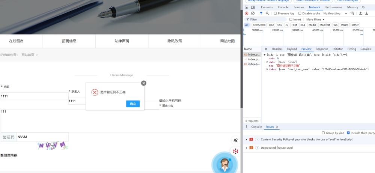Expand the Content Security Policy issue
The height and width of the screenshot is (173, 375).
(247, 139)
